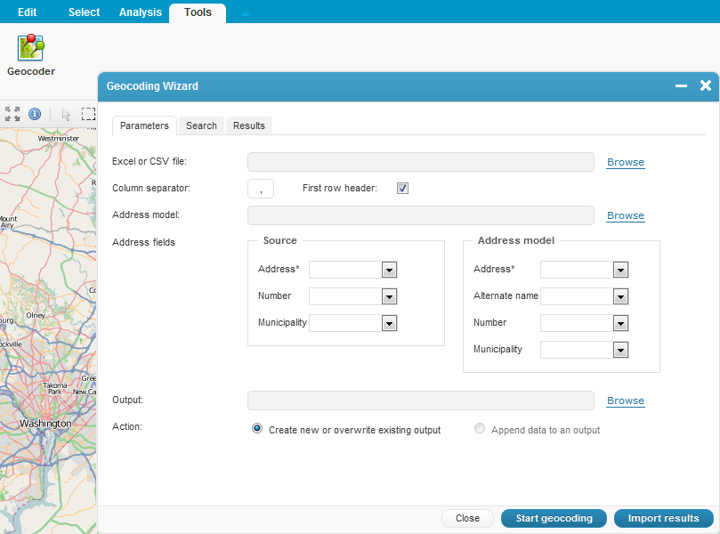Select the information tool on the map toolbar
Image resolution: width=720 pixels, height=534 pixels.
click(x=35, y=113)
